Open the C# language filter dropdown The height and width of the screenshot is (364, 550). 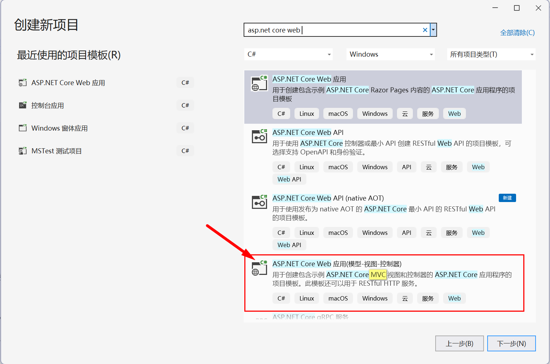(x=288, y=54)
